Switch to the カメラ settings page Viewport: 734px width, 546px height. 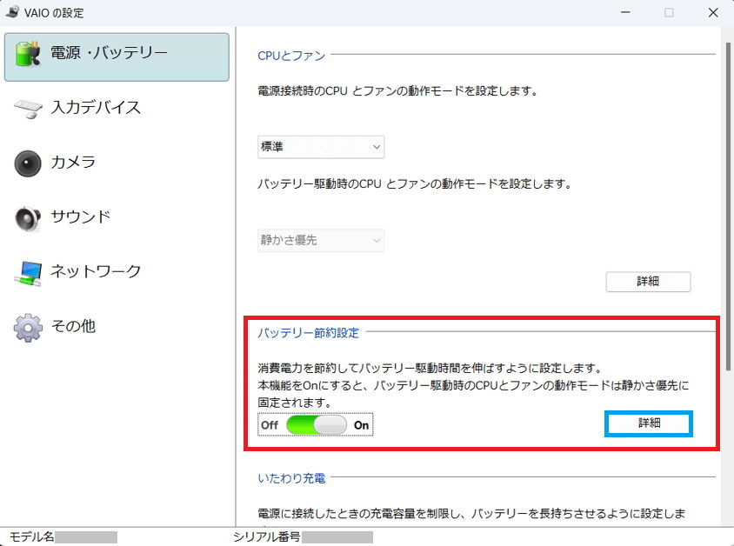tap(73, 163)
